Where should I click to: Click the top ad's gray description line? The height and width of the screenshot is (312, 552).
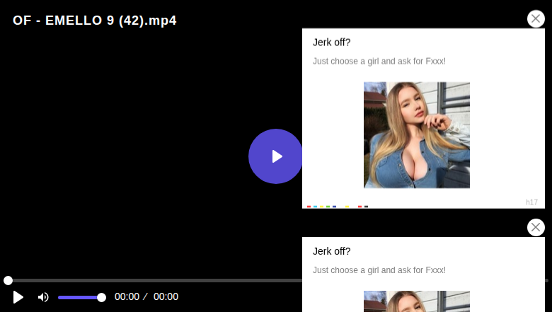[x=379, y=62]
